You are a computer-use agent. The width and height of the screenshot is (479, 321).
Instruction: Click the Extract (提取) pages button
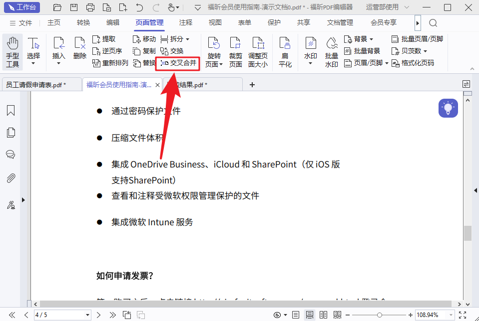click(104, 39)
